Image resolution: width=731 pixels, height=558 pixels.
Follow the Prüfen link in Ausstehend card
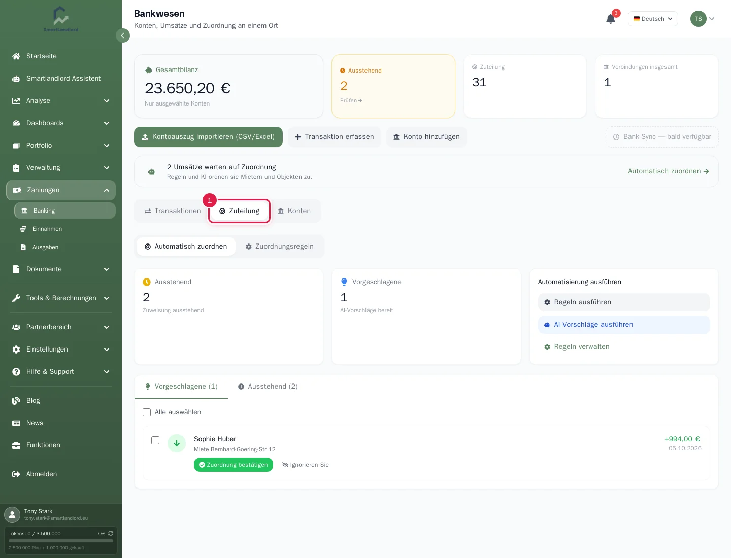[351, 101]
